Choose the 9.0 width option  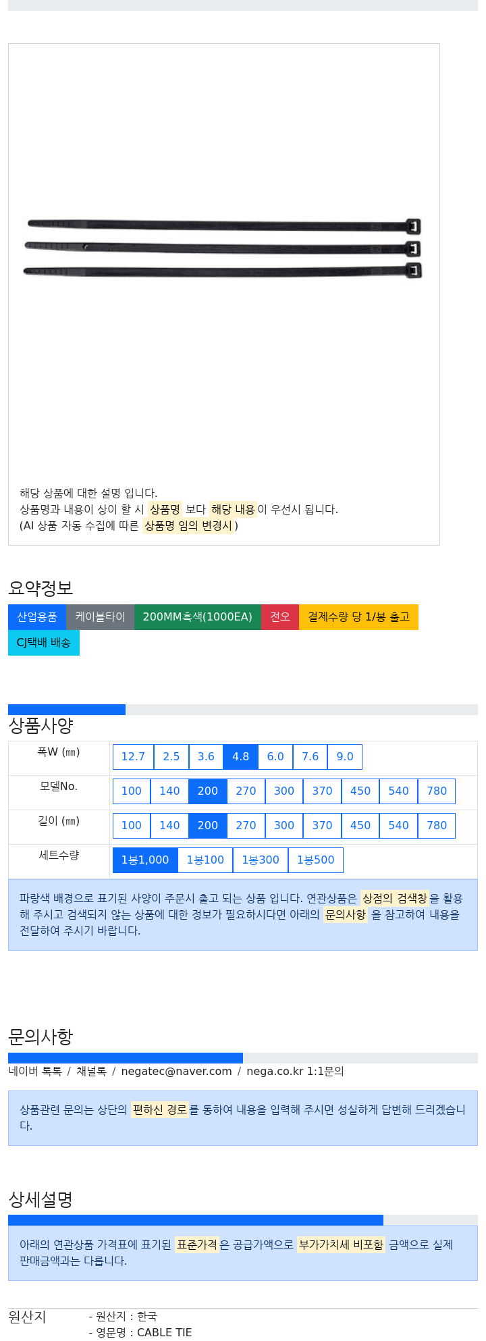pos(345,756)
